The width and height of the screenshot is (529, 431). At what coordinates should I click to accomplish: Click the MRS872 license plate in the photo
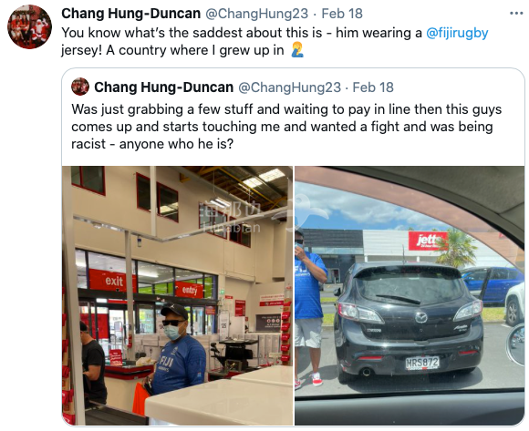pos(422,363)
